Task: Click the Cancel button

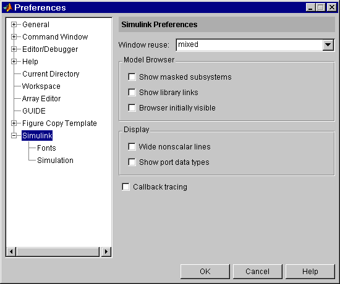Action: coord(258,272)
